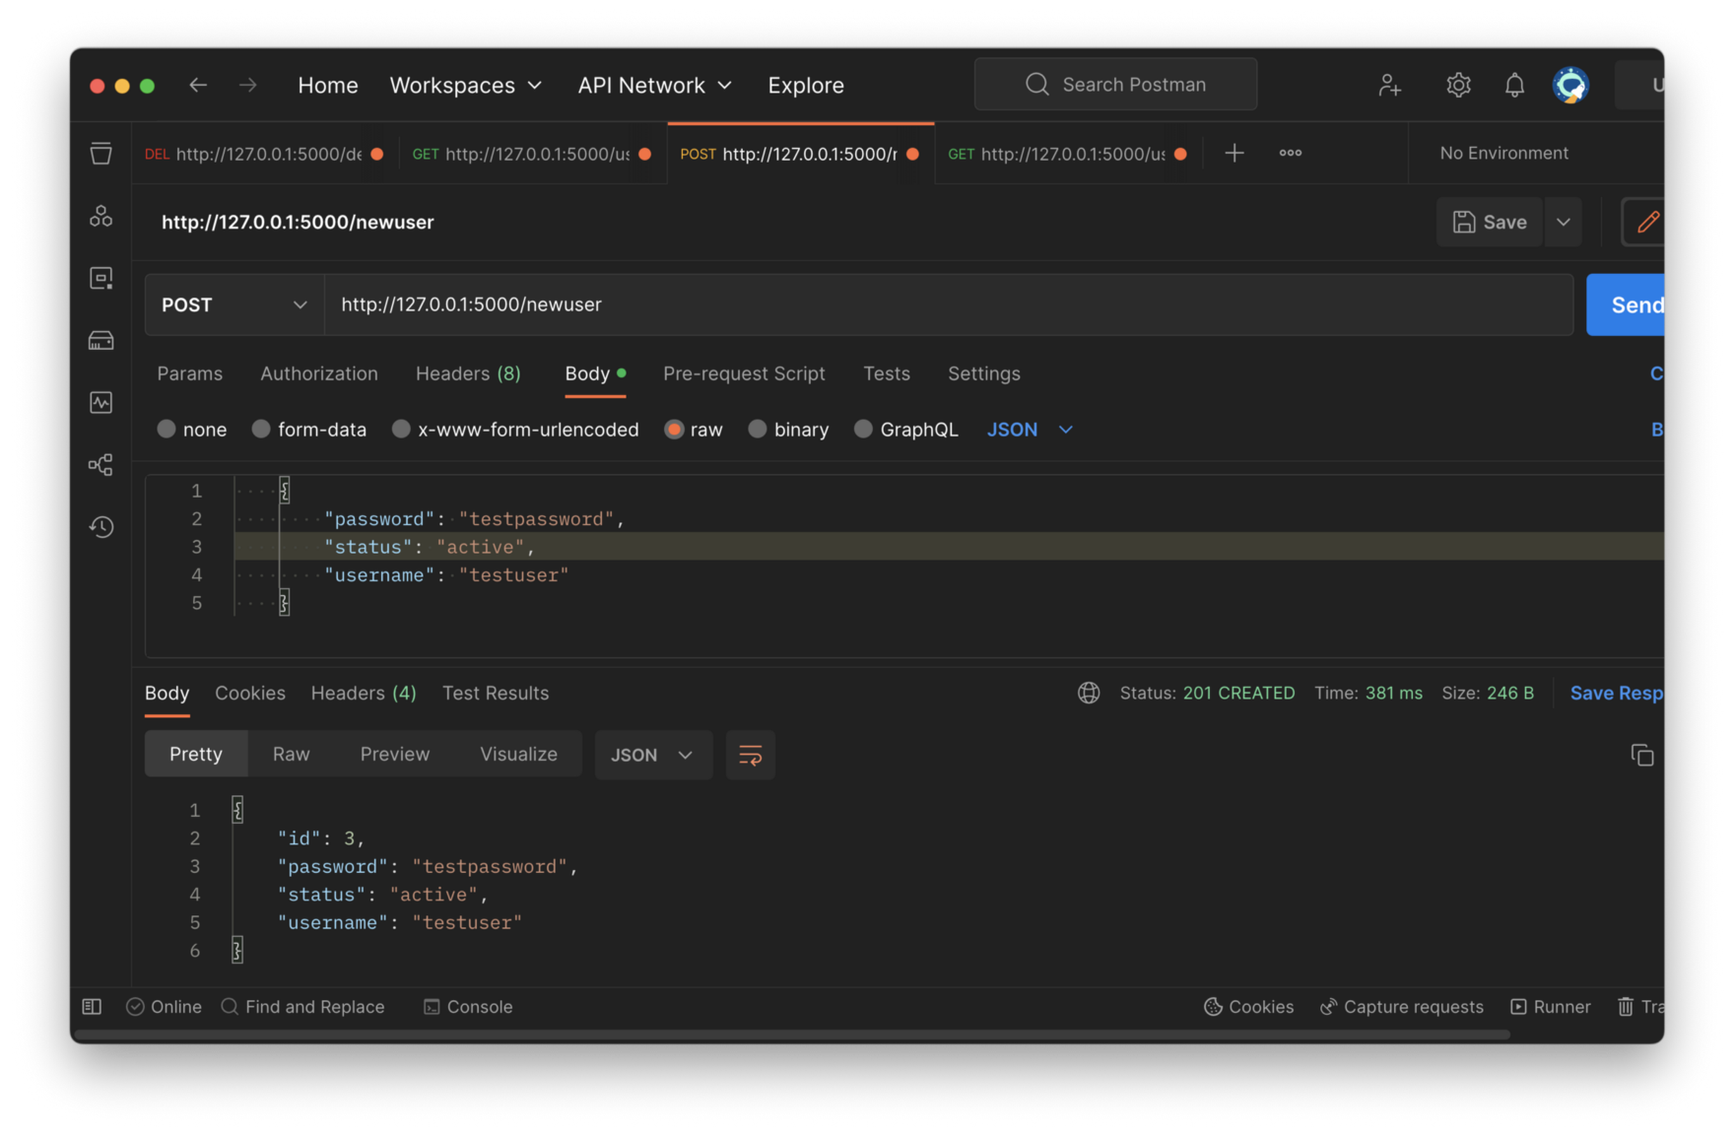Screen dimensions: 1734x1136
Task: Click the Online status indicator
Action: tap(164, 1006)
